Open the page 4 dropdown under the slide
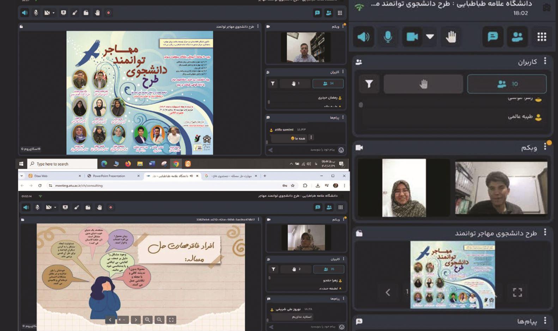 [122, 320]
